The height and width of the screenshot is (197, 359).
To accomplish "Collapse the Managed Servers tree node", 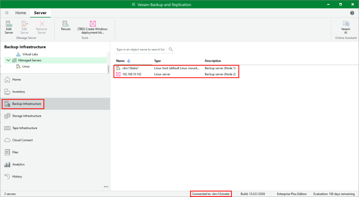I will tap(8, 60).
